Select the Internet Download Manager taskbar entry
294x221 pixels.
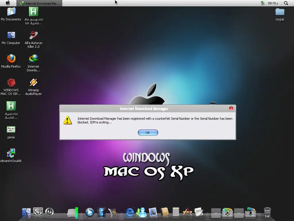(x=40, y=3)
